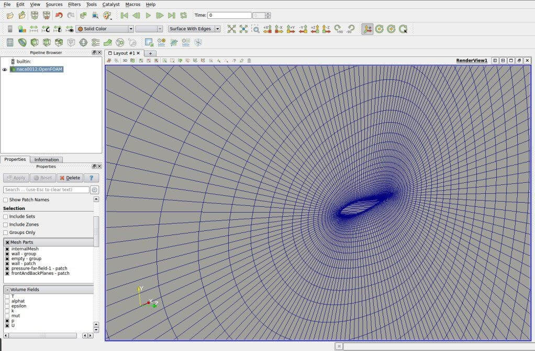Apply the Stream Tracer filter icon
Viewport: 535px width, 351px height.
point(95,42)
